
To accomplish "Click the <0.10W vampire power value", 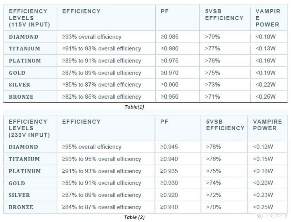I will click(x=265, y=37).
